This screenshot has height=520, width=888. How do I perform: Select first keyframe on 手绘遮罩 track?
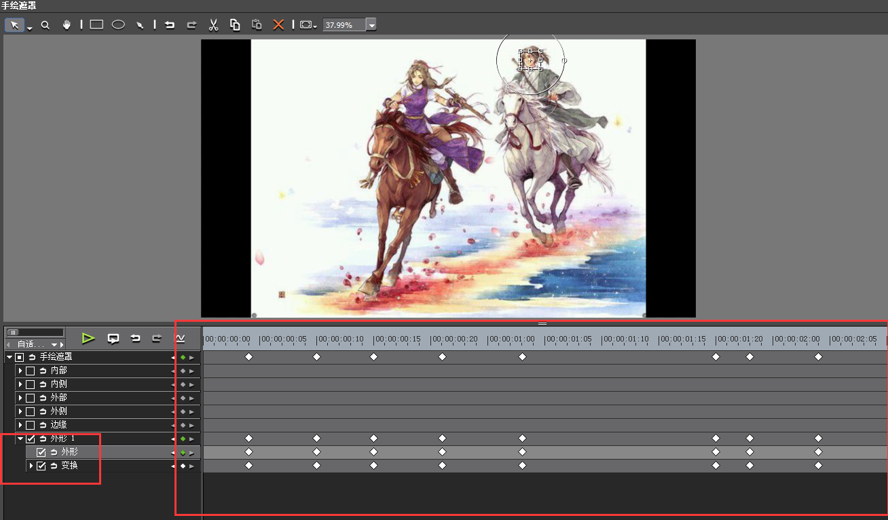[248, 356]
